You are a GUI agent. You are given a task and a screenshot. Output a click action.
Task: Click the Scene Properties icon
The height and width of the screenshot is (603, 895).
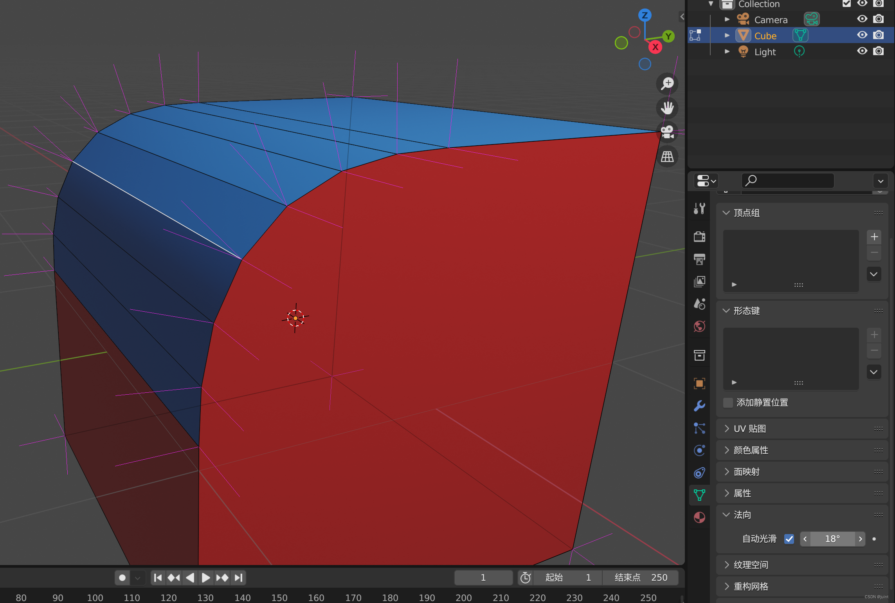pyautogui.click(x=699, y=304)
